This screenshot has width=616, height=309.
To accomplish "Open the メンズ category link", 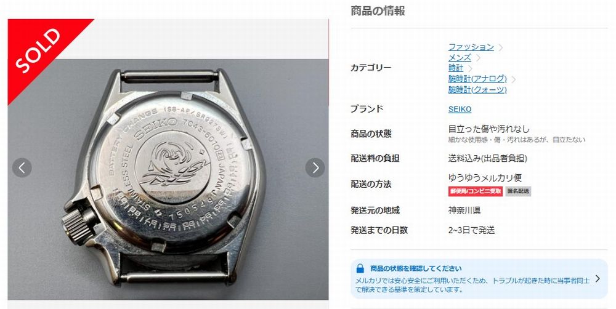I will click(x=460, y=57).
